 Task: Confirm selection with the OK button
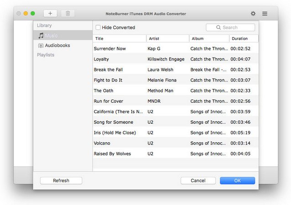237,180
